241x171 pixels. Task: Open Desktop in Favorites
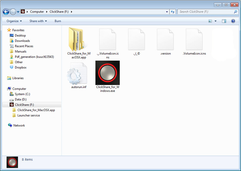(x=20, y=35)
